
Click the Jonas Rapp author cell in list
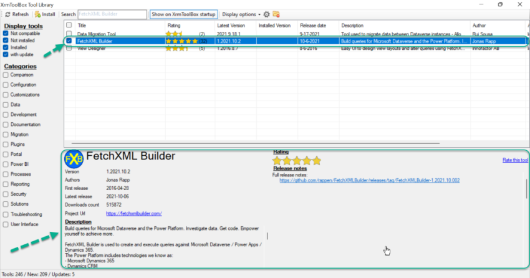point(484,41)
